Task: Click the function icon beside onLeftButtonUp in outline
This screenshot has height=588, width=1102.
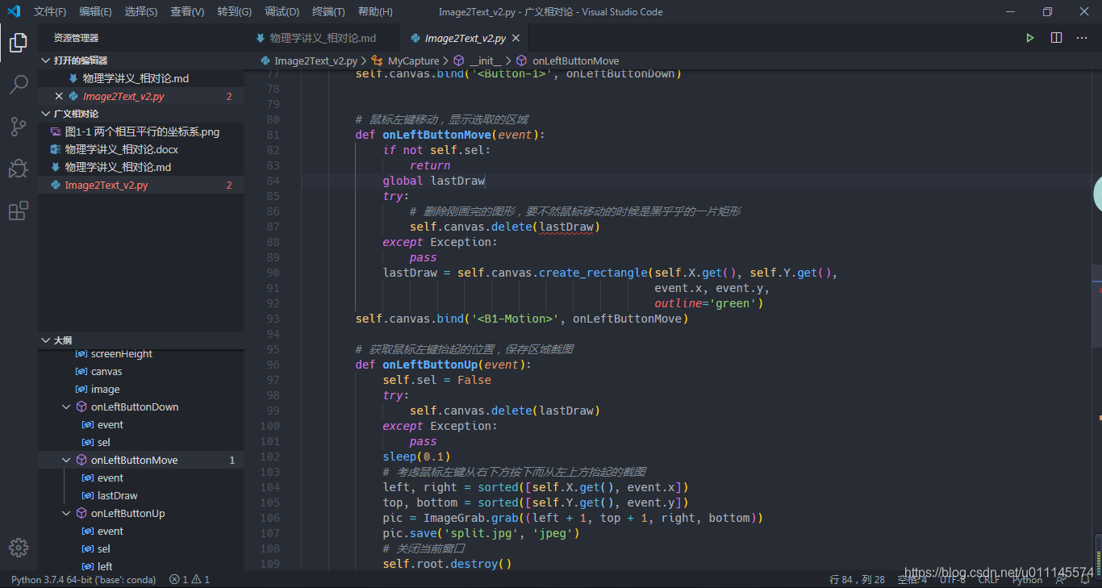Action: (81, 514)
